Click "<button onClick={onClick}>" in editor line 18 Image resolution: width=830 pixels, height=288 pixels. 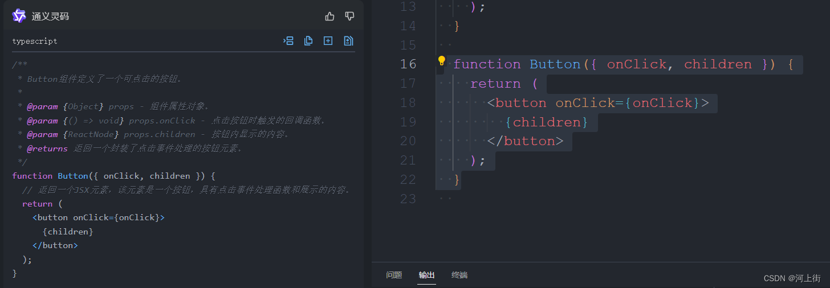pyautogui.click(x=598, y=103)
